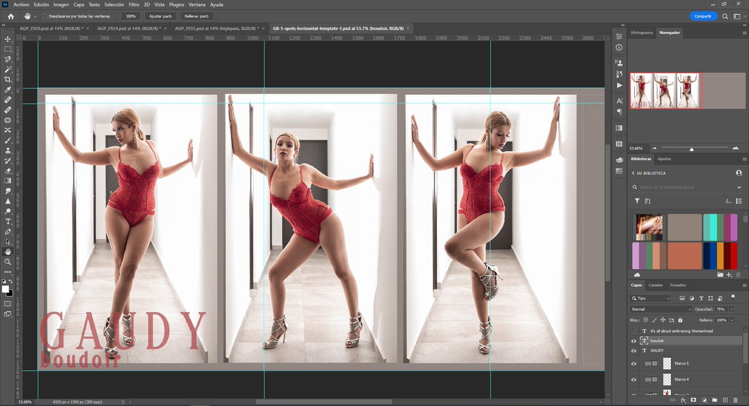This screenshot has width=749, height=406.
Task: Open the Relleno value dropdown arrow
Action: click(x=732, y=320)
